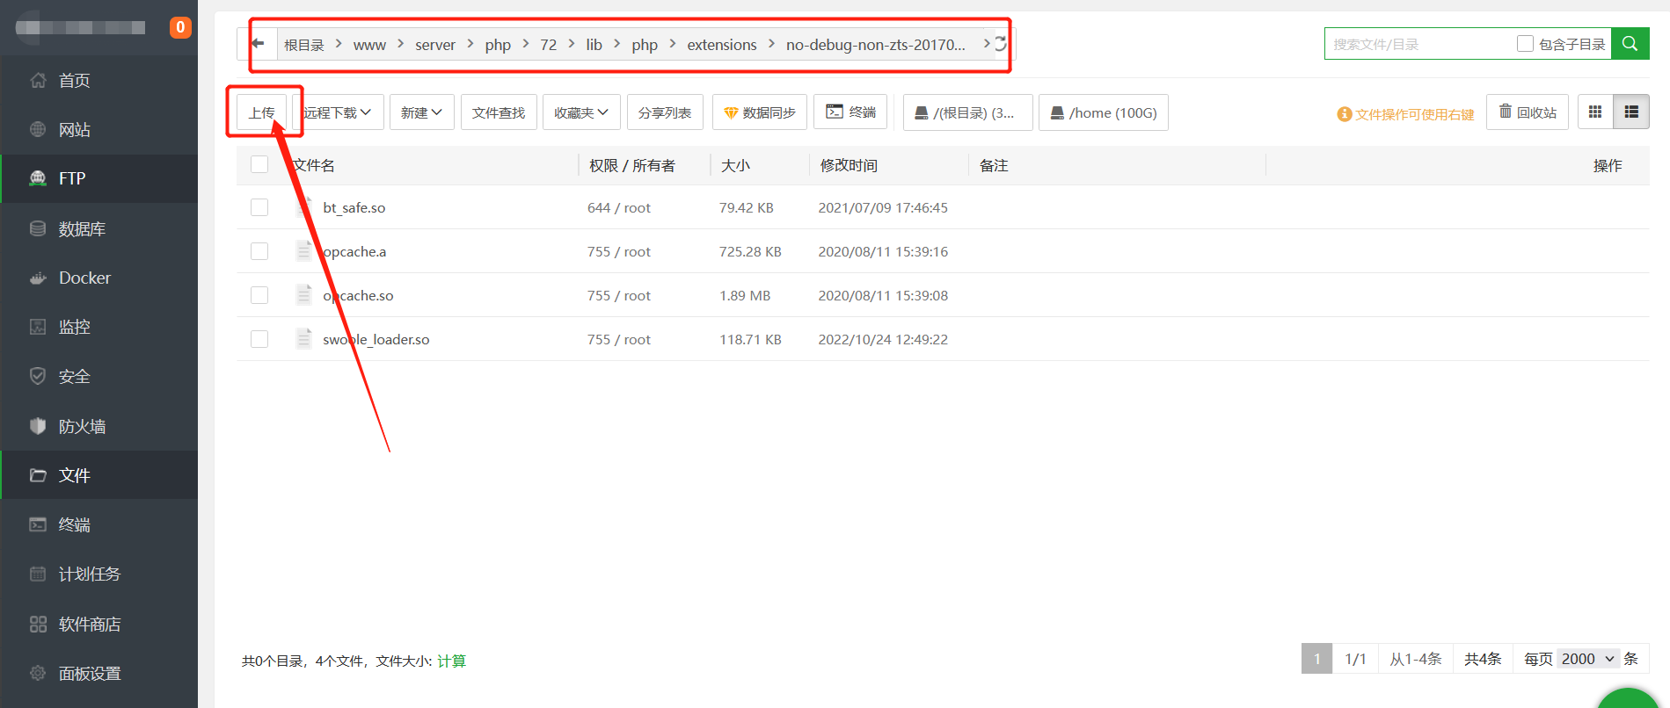Expand the 远程下载 dropdown
This screenshot has height=708, width=1670.
338,112
